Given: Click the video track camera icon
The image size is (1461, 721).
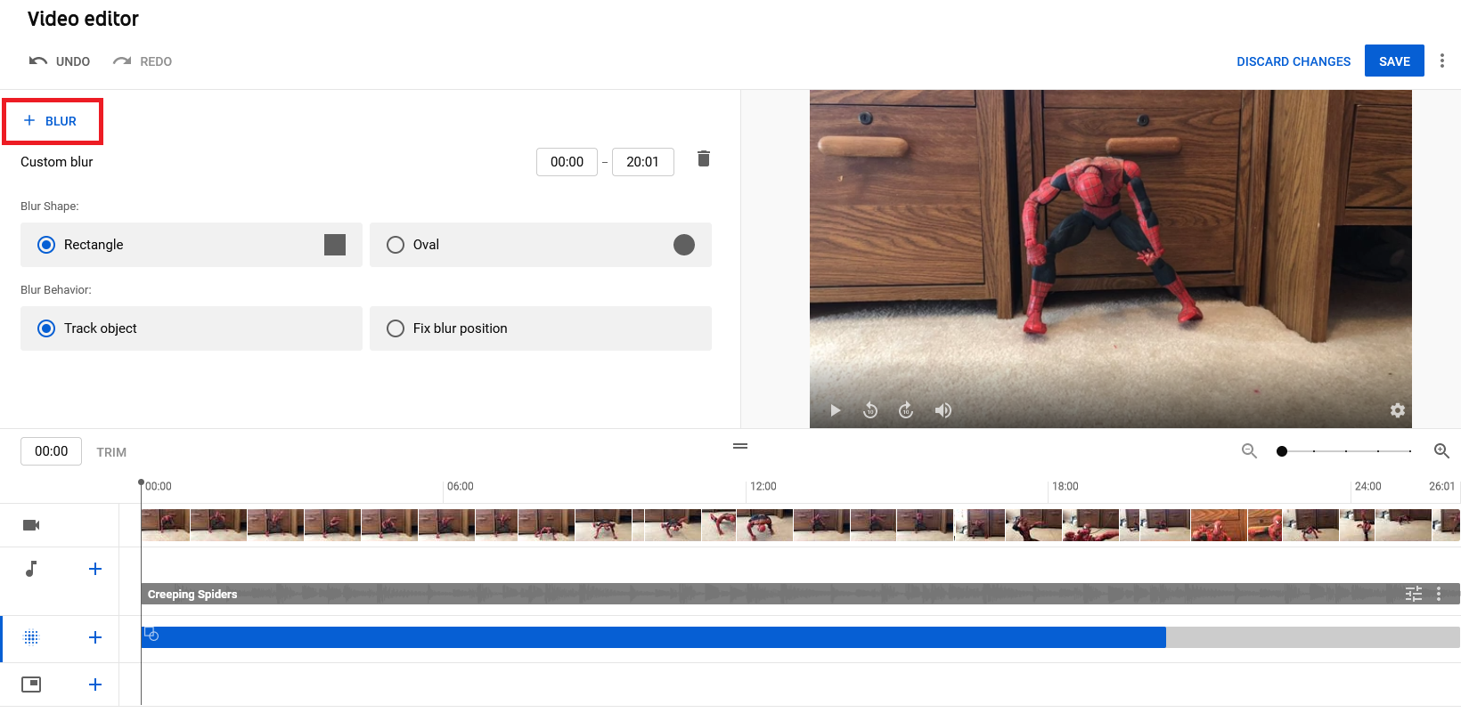Looking at the screenshot, I should tap(31, 525).
